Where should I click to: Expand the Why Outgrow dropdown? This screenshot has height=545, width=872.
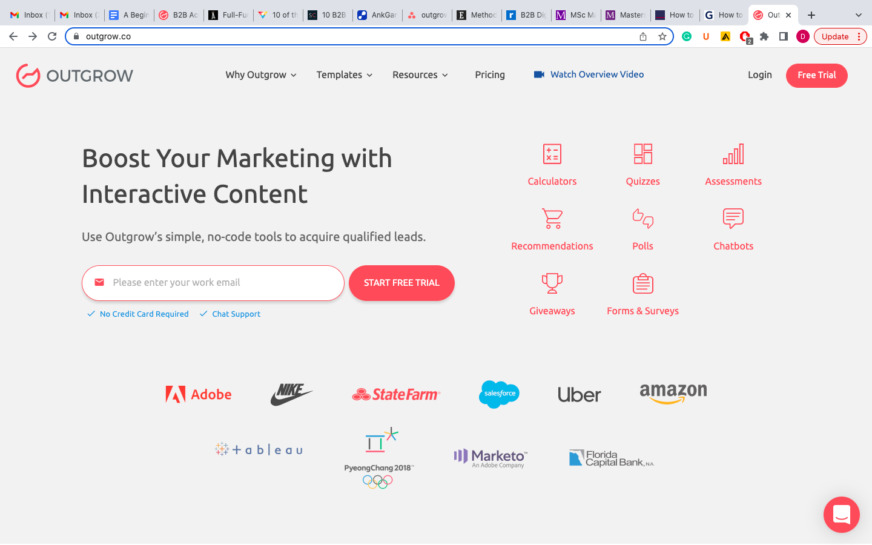tap(261, 75)
